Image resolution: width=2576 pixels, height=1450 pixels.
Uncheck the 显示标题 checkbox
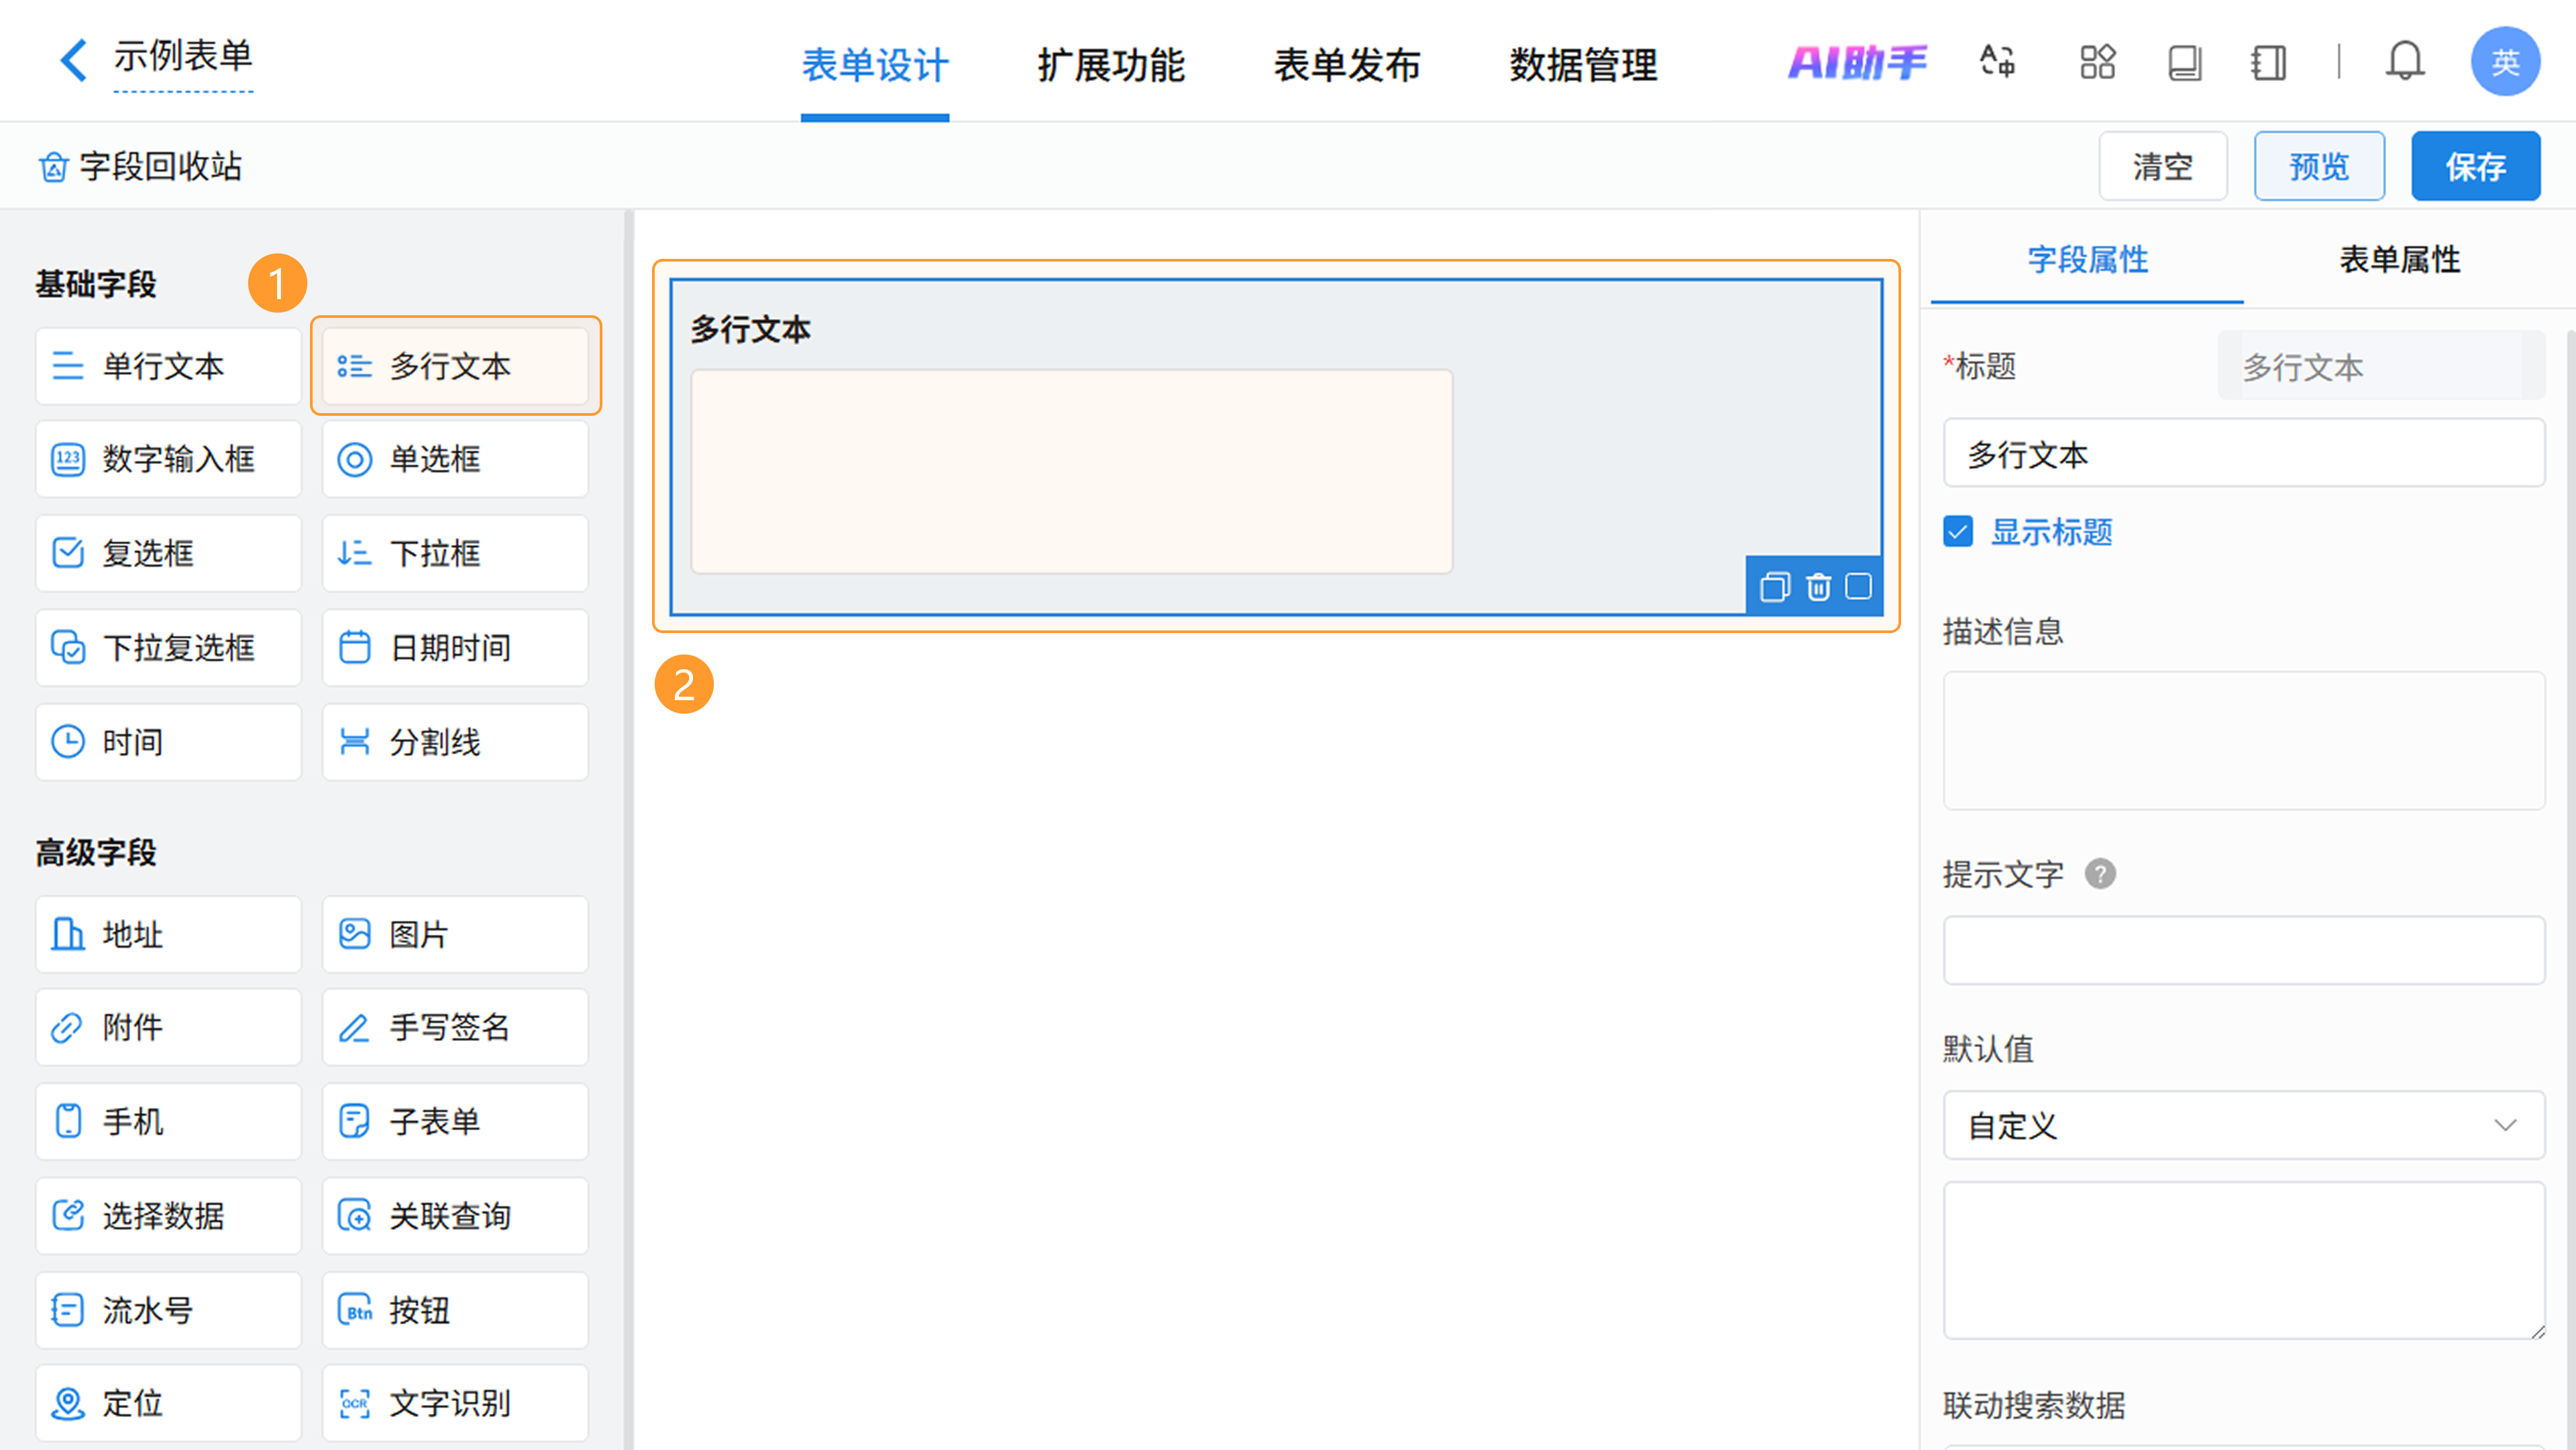click(1958, 531)
